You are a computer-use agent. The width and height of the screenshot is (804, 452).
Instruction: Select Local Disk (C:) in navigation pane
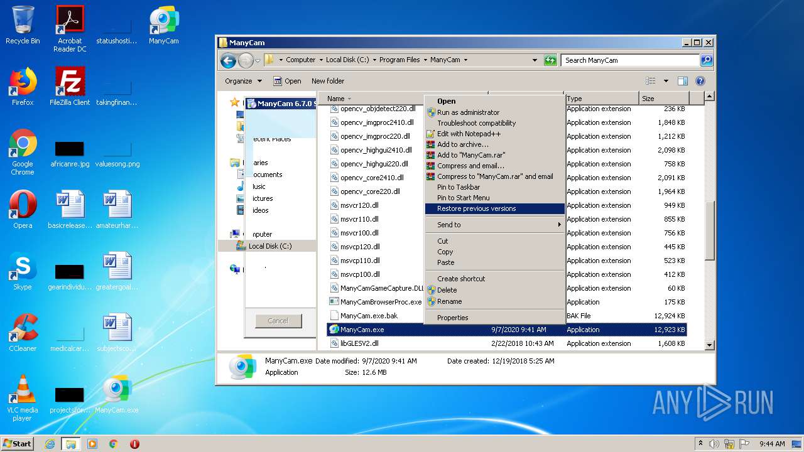(x=269, y=246)
